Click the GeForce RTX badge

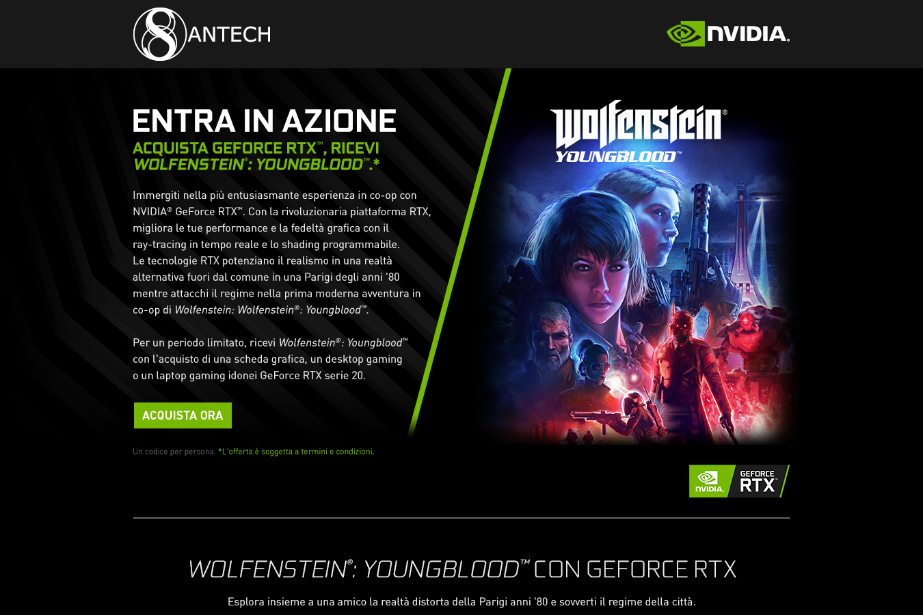coord(739,481)
